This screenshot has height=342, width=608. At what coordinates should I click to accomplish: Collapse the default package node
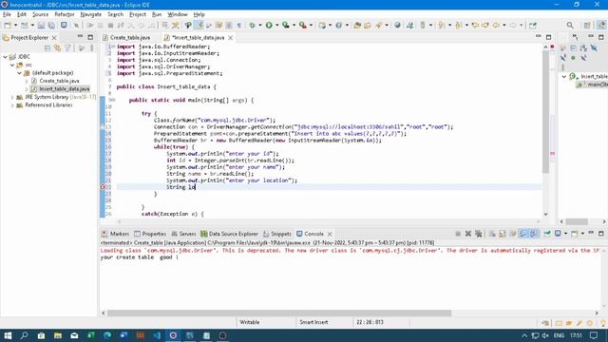19,73
